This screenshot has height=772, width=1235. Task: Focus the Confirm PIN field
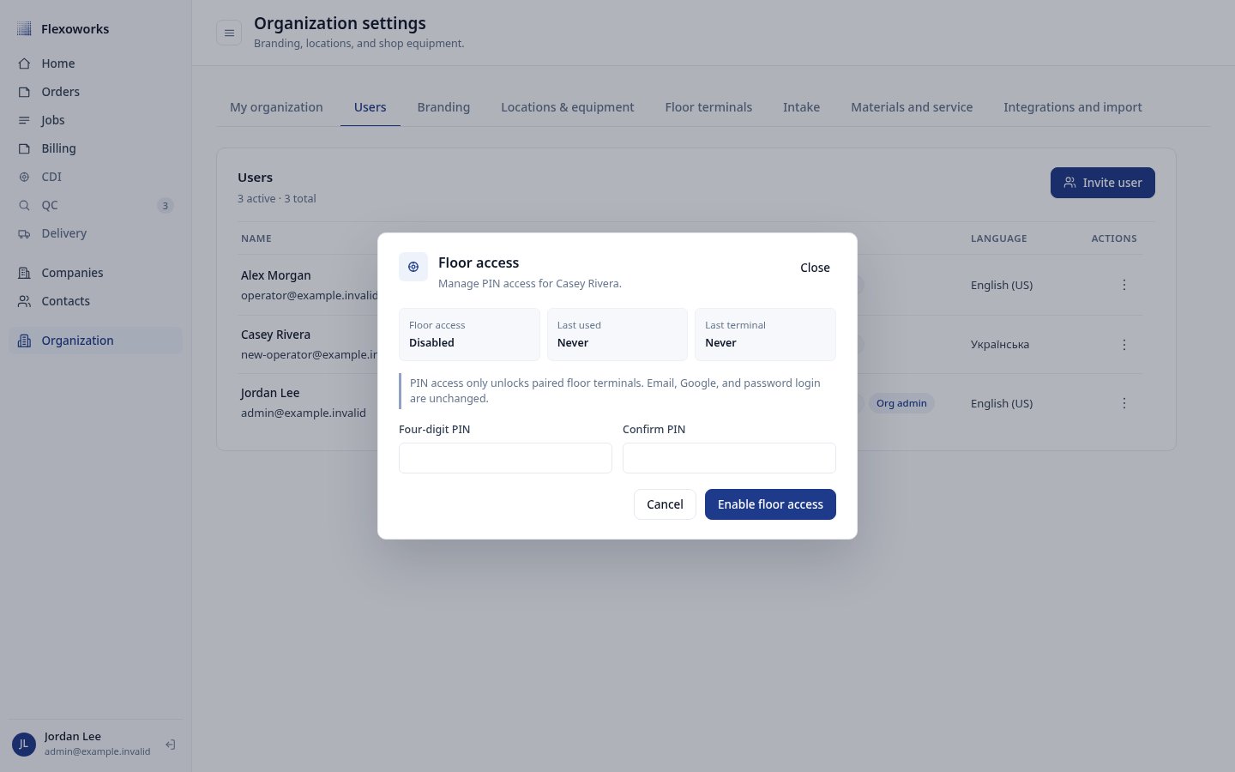click(729, 458)
